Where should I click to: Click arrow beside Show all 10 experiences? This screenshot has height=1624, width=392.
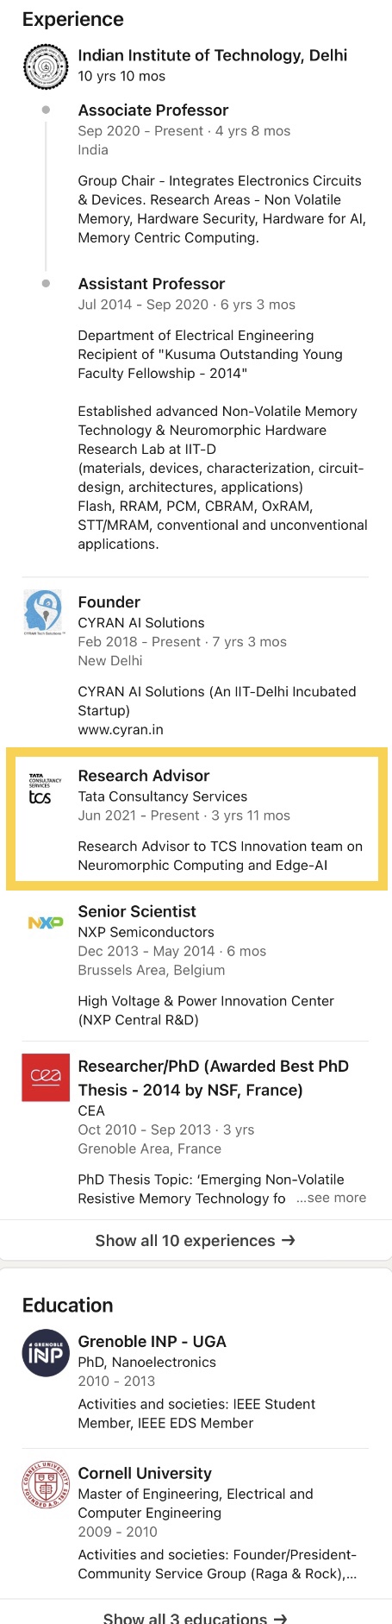289,1240
